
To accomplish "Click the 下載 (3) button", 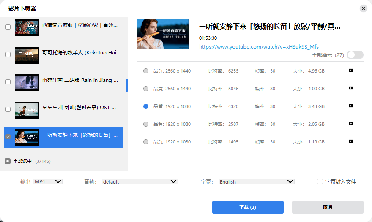I will [x=248, y=207].
